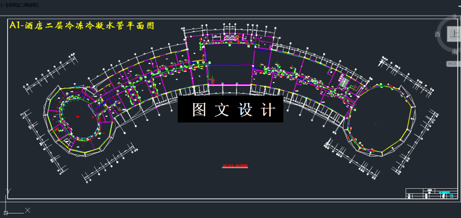
Task: Select the red caption text below the plan
Action: [235, 166]
